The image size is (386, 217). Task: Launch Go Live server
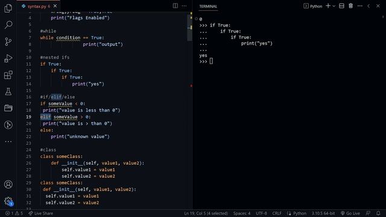pos(350,213)
